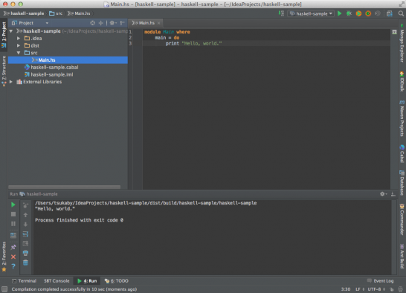Viewport: 406px width, 293px height.
Task: Collapse the src folder
Action: point(19,53)
